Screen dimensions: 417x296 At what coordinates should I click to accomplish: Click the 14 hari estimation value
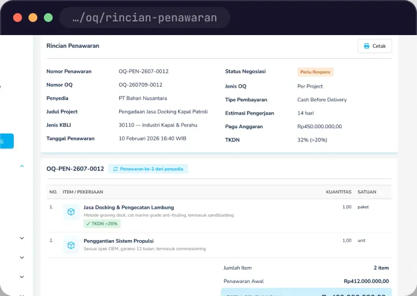pyautogui.click(x=306, y=113)
